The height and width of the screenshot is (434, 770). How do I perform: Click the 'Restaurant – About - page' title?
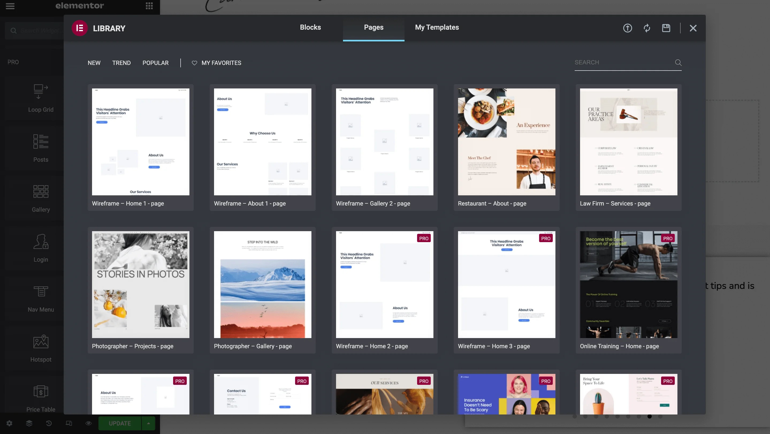[x=492, y=204]
